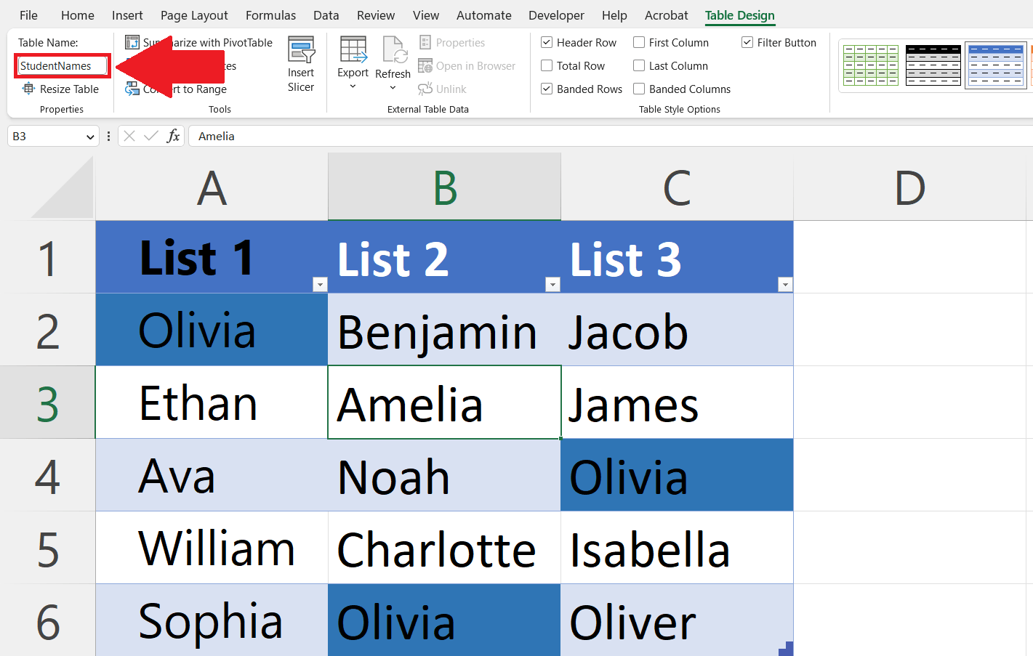Open the Name Box dropdown showing B3
The width and height of the screenshot is (1033, 656).
pyautogui.click(x=92, y=136)
